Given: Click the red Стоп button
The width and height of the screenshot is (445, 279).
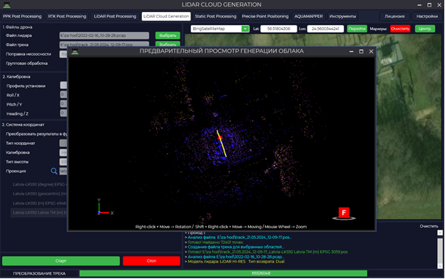Looking at the screenshot, I should pos(152,261).
